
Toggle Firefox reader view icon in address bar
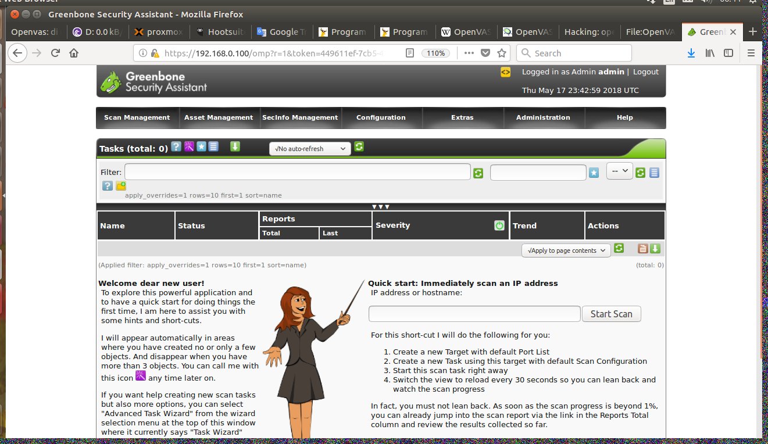(409, 53)
